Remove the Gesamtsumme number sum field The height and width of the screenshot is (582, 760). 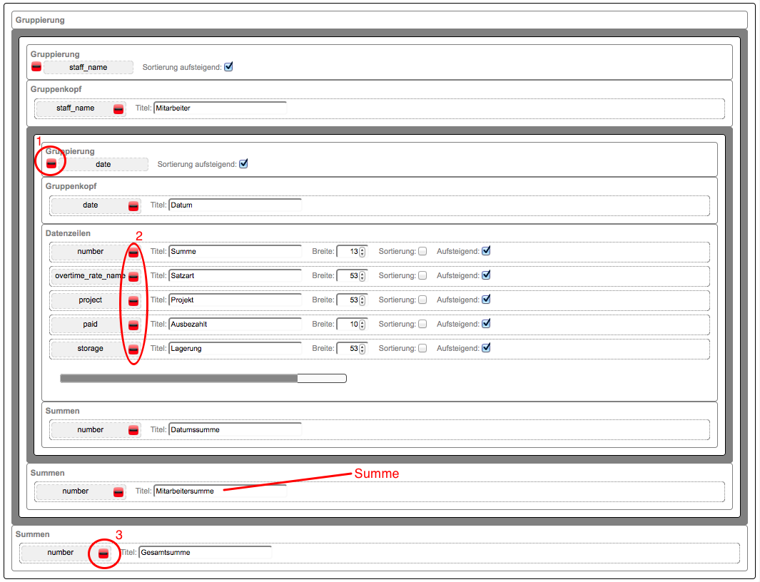[x=103, y=553]
